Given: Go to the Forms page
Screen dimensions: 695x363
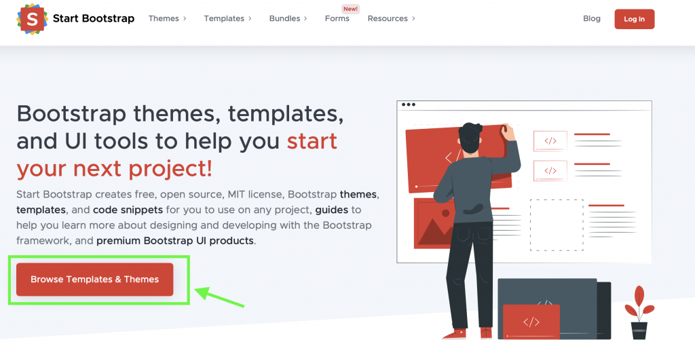Looking at the screenshot, I should (x=337, y=18).
